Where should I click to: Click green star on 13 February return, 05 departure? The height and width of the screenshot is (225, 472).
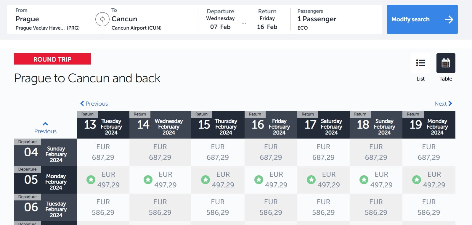pos(91,179)
